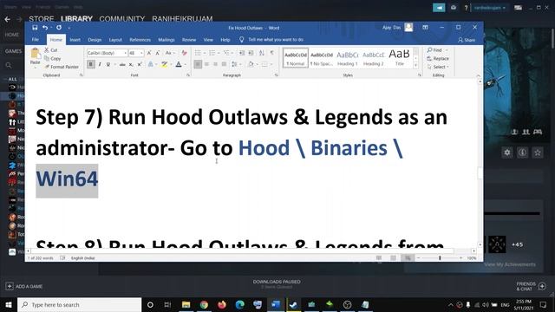
Task: Click the Tell me what you want to do box
Action: (271, 40)
